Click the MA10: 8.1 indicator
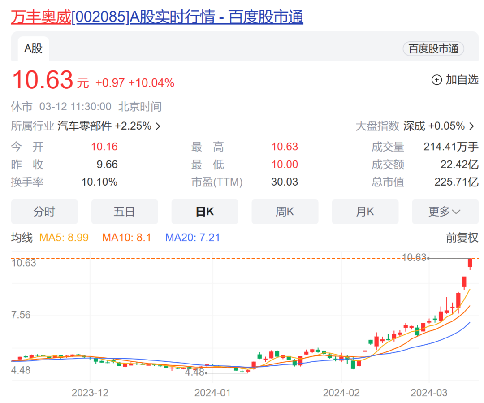The height and width of the screenshot is (403, 484). 126,238
